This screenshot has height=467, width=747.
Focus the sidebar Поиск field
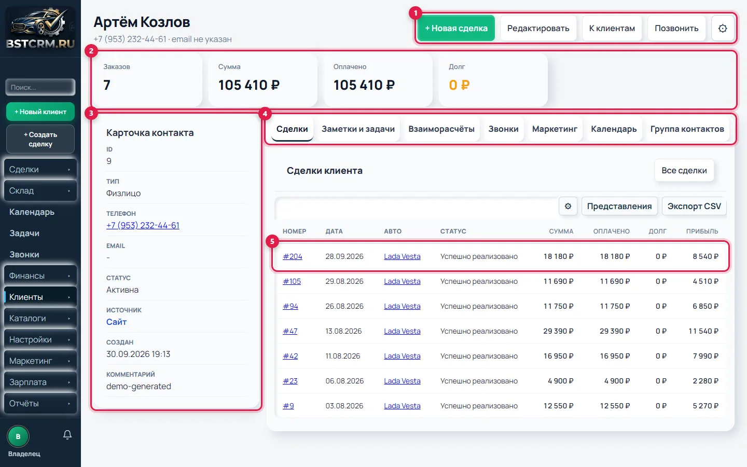(40, 87)
